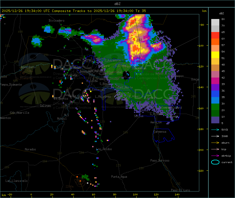The image size is (235, 198).
Task: Click the 'C_Benegas' map label
Action: point(84,72)
